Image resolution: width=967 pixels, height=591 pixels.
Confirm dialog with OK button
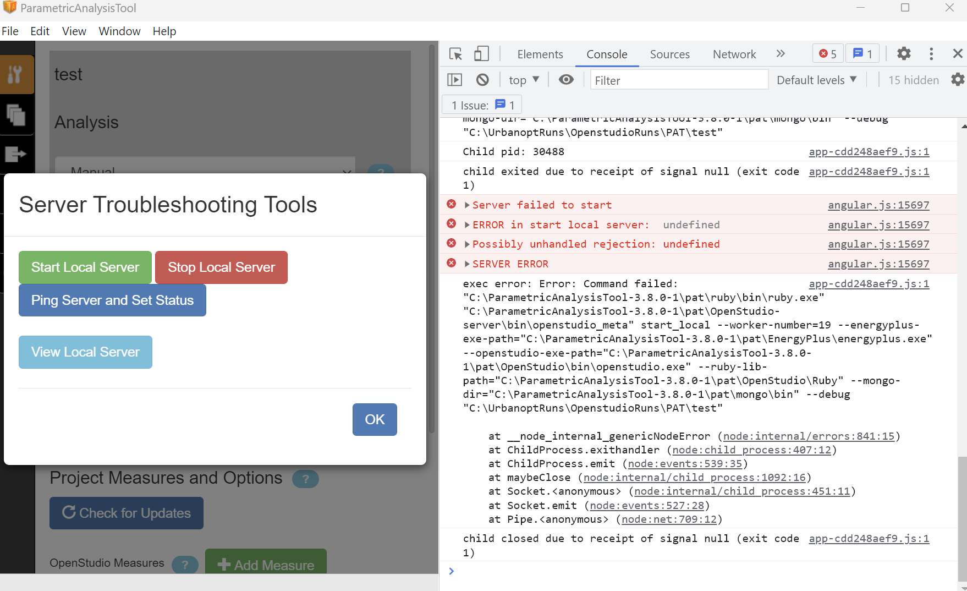pyautogui.click(x=375, y=419)
